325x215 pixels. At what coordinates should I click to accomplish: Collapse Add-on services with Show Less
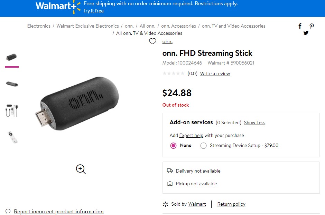[254, 123]
